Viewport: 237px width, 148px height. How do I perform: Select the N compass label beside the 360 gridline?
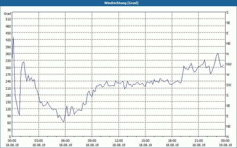tap(227, 54)
